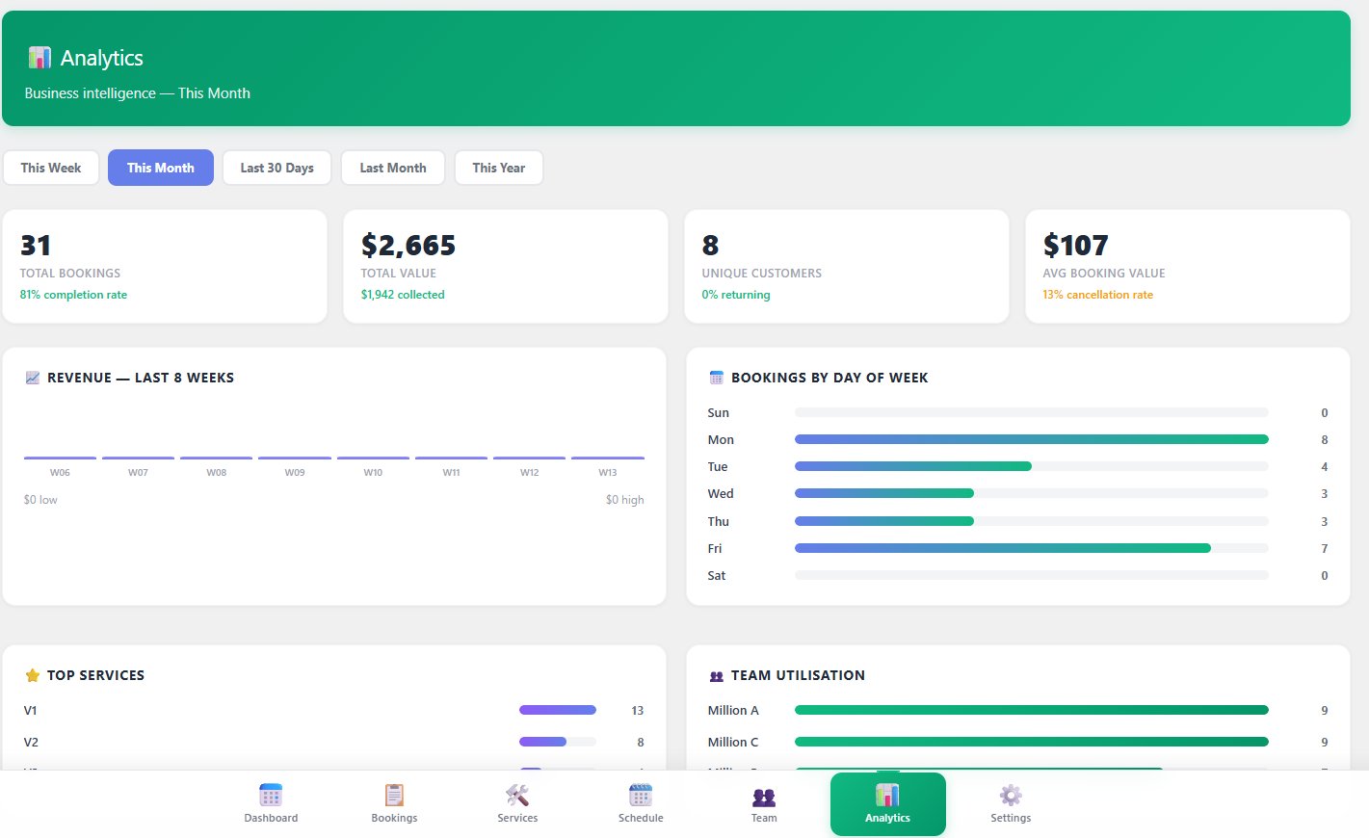1369x838 pixels.
Task: Click the Bookings book icon in bottom navigation
Action: pyautogui.click(x=394, y=794)
